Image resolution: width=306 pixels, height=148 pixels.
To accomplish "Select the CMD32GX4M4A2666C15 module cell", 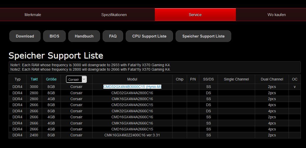I will pos(132,105).
